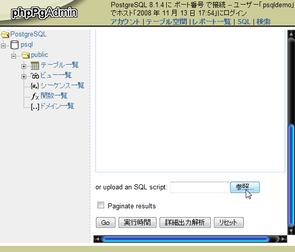This screenshot has width=295, height=252.
Task: Click the fx function icon beside 関数一覧
Action: click(35, 96)
